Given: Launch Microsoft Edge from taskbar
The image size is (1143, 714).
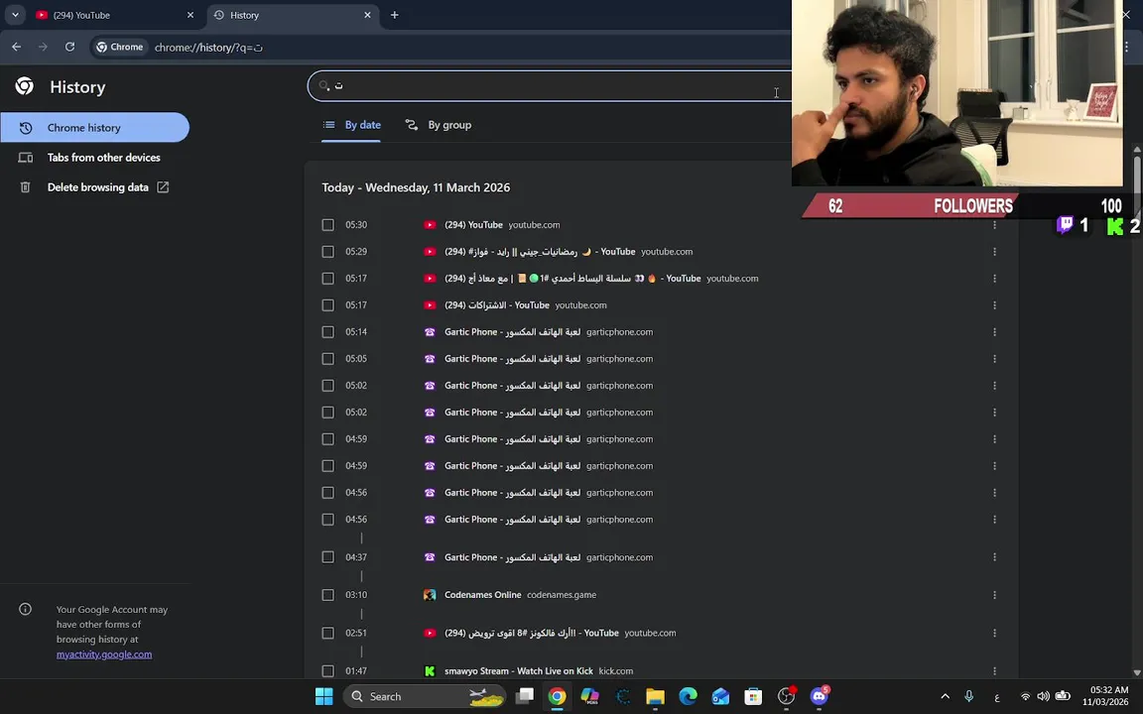Looking at the screenshot, I should click(x=689, y=696).
